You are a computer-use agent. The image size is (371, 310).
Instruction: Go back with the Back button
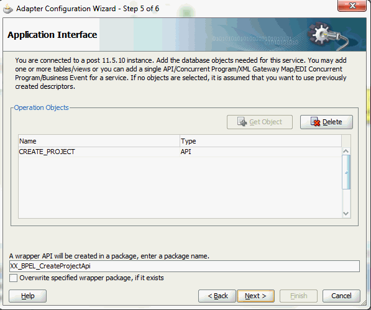coord(217,296)
